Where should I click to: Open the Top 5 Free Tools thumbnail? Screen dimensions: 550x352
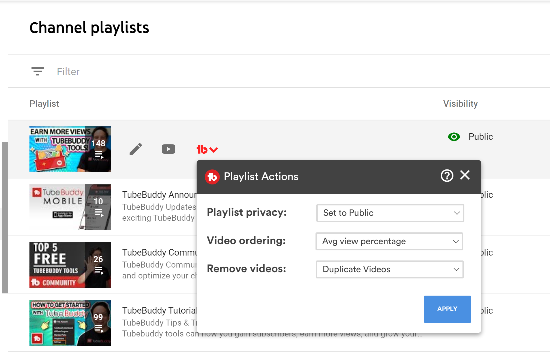coord(70,265)
